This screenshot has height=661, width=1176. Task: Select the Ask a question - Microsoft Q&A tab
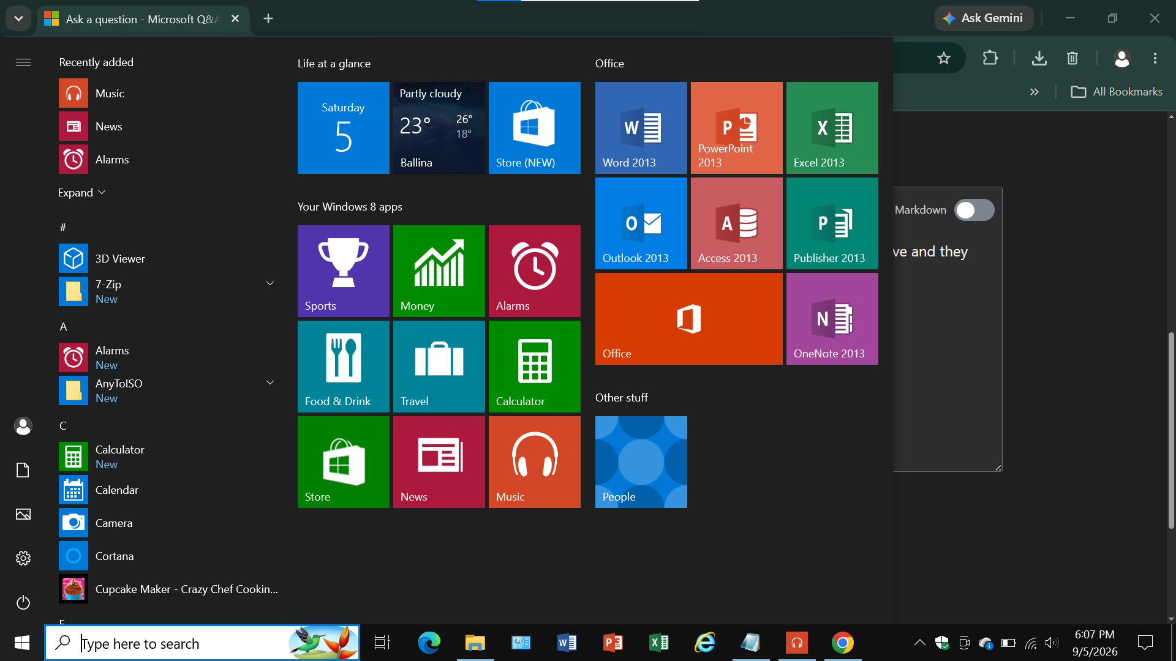(x=143, y=19)
